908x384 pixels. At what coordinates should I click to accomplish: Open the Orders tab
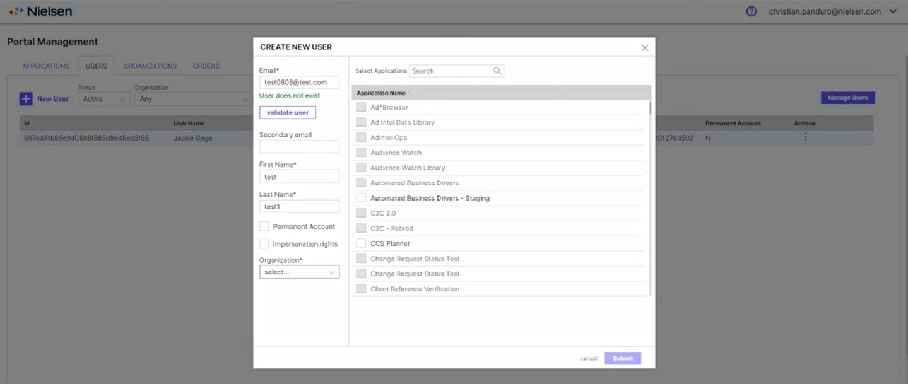(x=206, y=66)
